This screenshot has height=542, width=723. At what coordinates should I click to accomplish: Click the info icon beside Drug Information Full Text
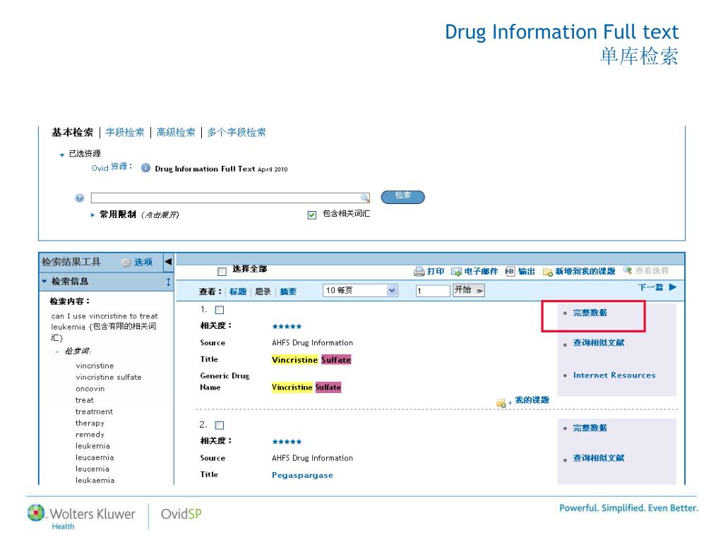click(x=145, y=168)
